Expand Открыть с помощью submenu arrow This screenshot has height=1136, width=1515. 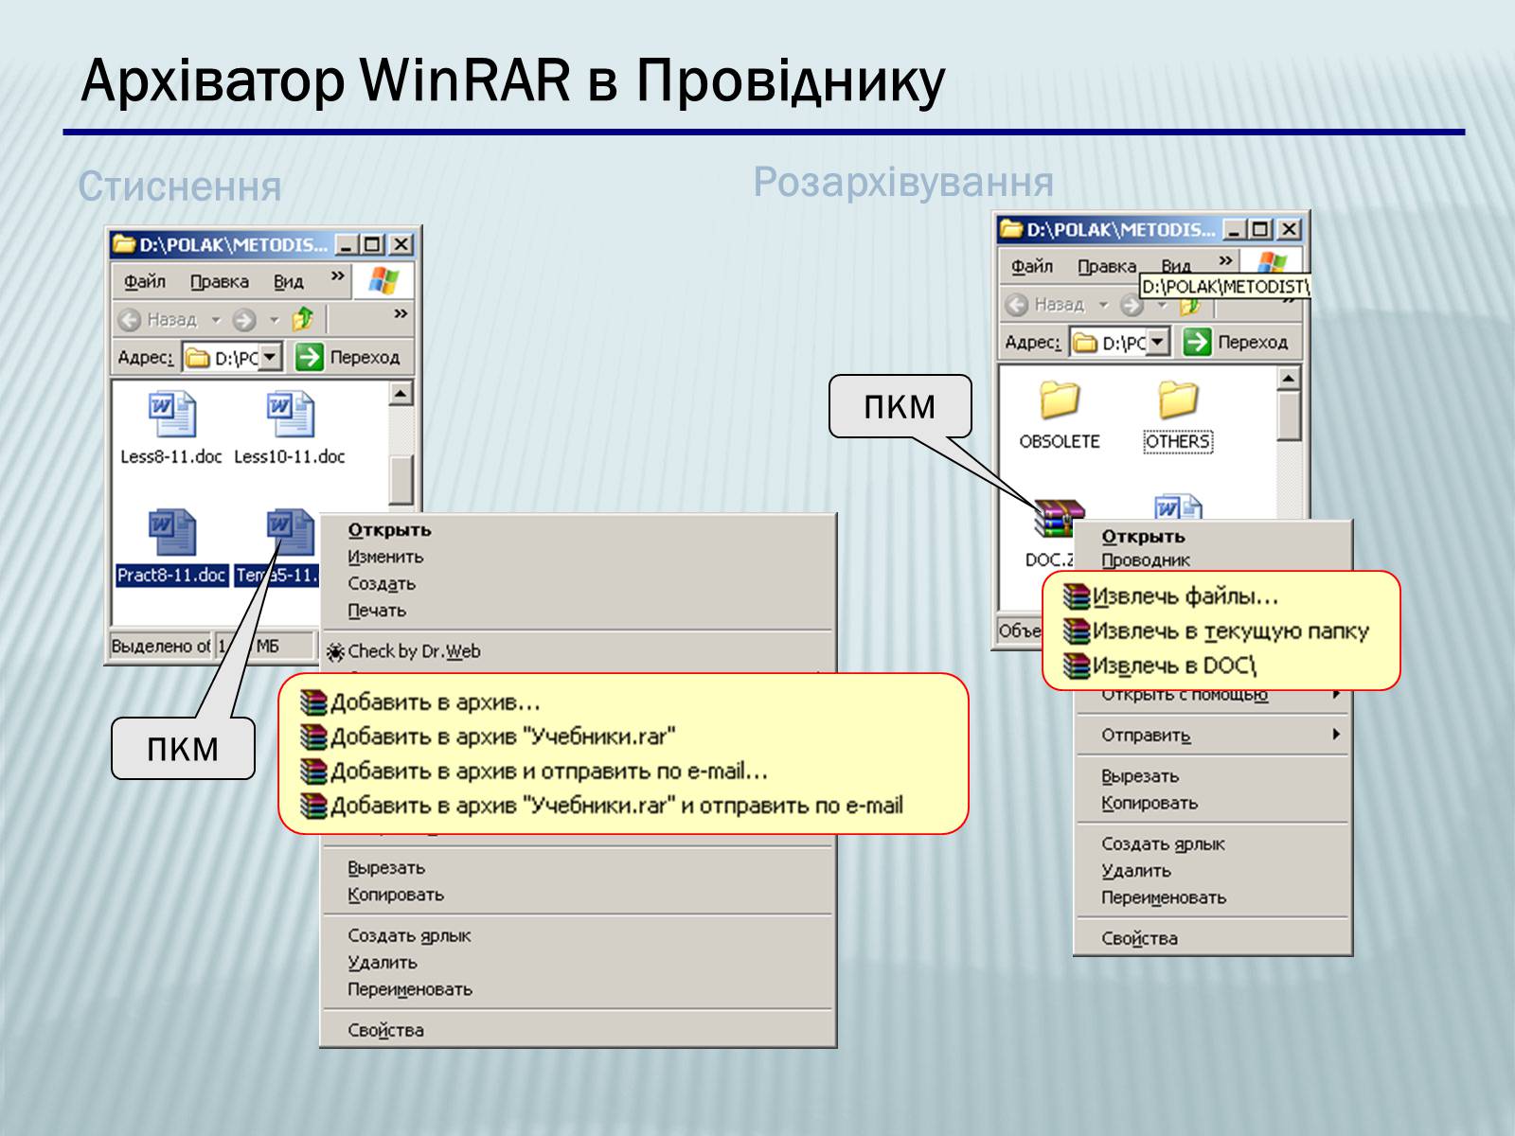pos(1336,695)
